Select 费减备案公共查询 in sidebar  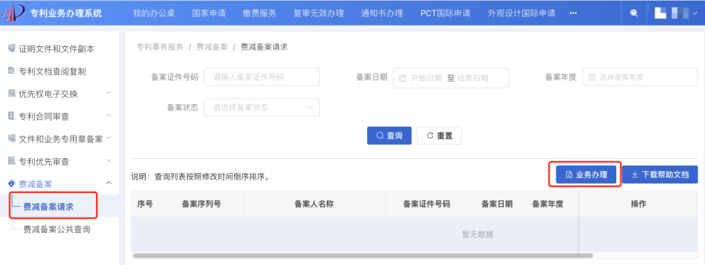point(57,229)
